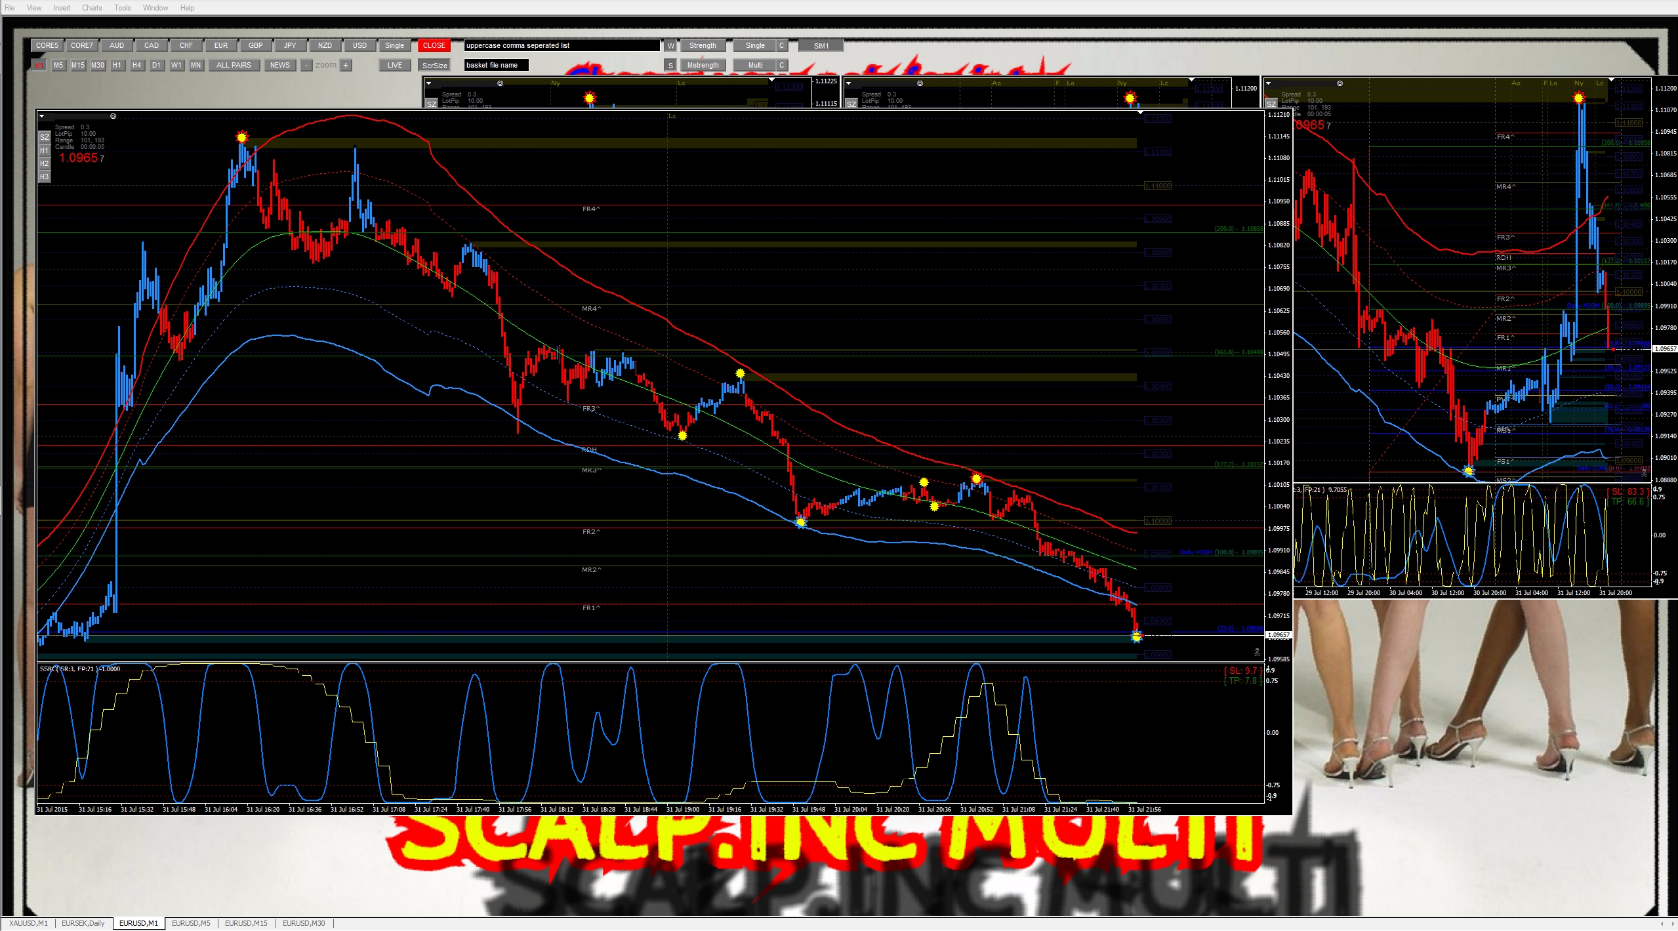
Task: Click the 1.09657 price tag on main chart's axis
Action: 1279,635
